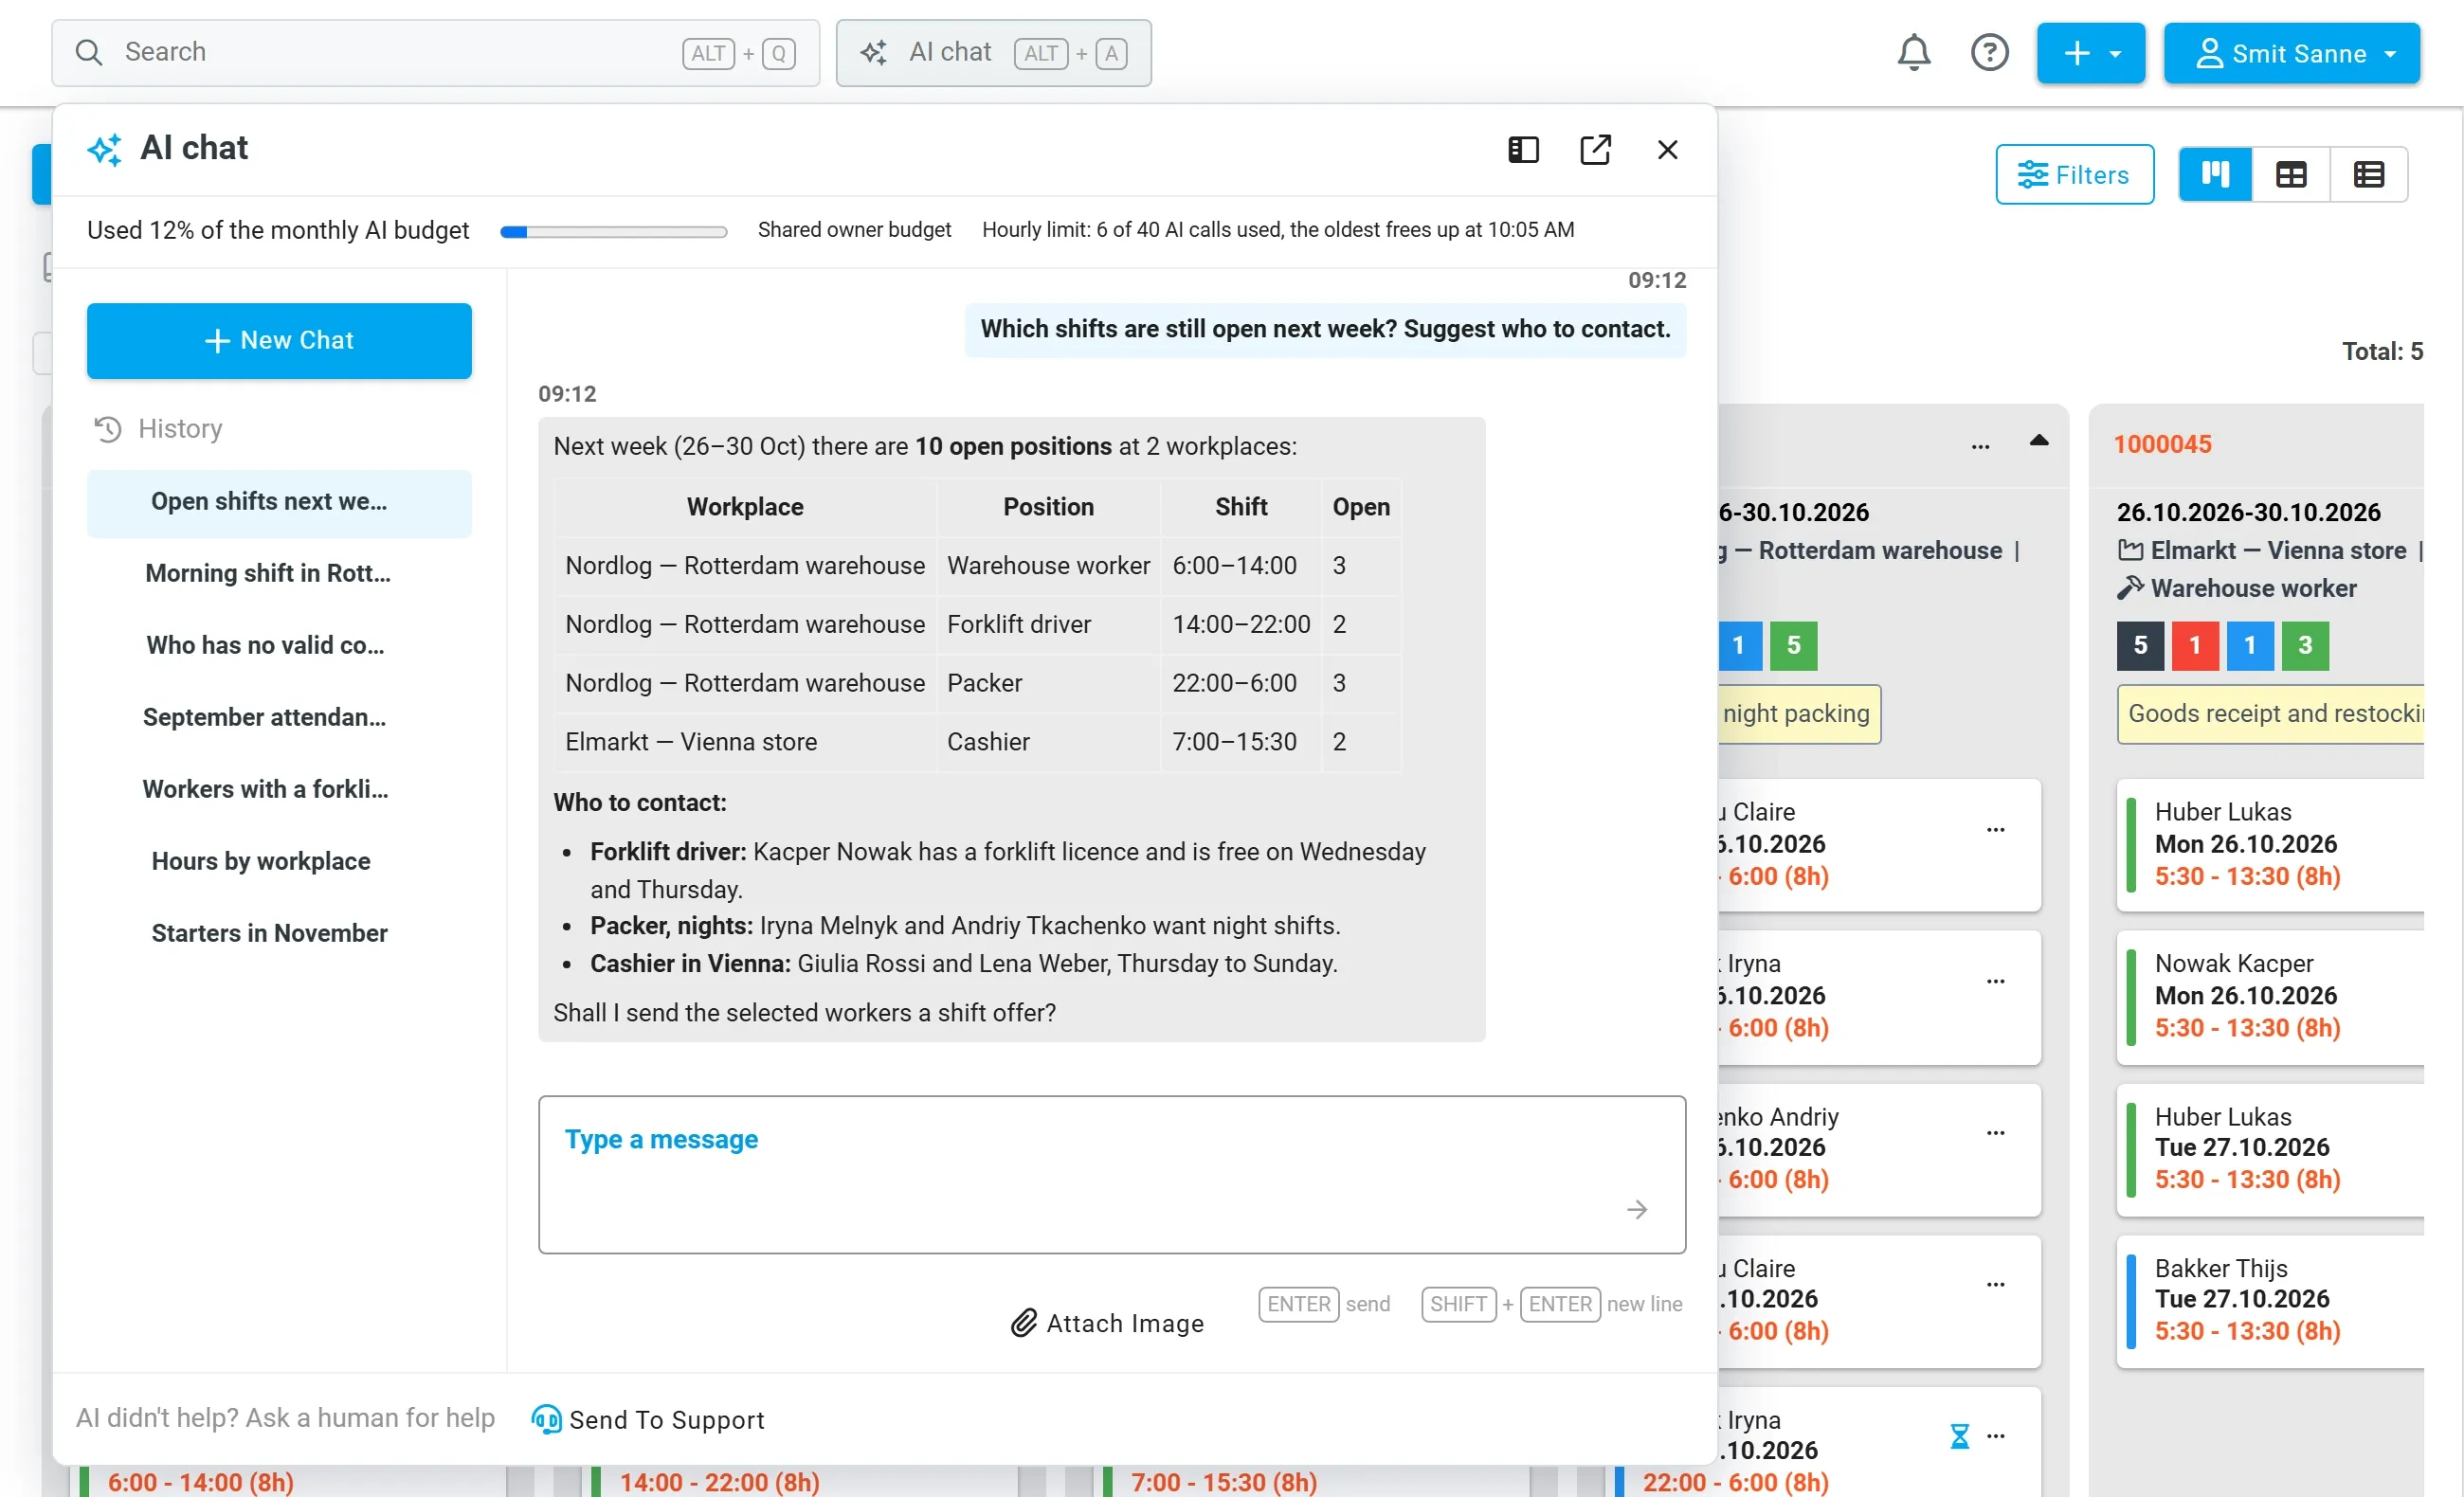Open the notifications bell
2464x1497 pixels.
(1913, 52)
